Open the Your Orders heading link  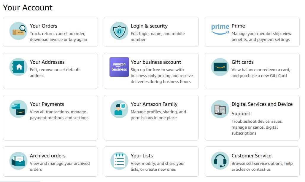click(43, 26)
